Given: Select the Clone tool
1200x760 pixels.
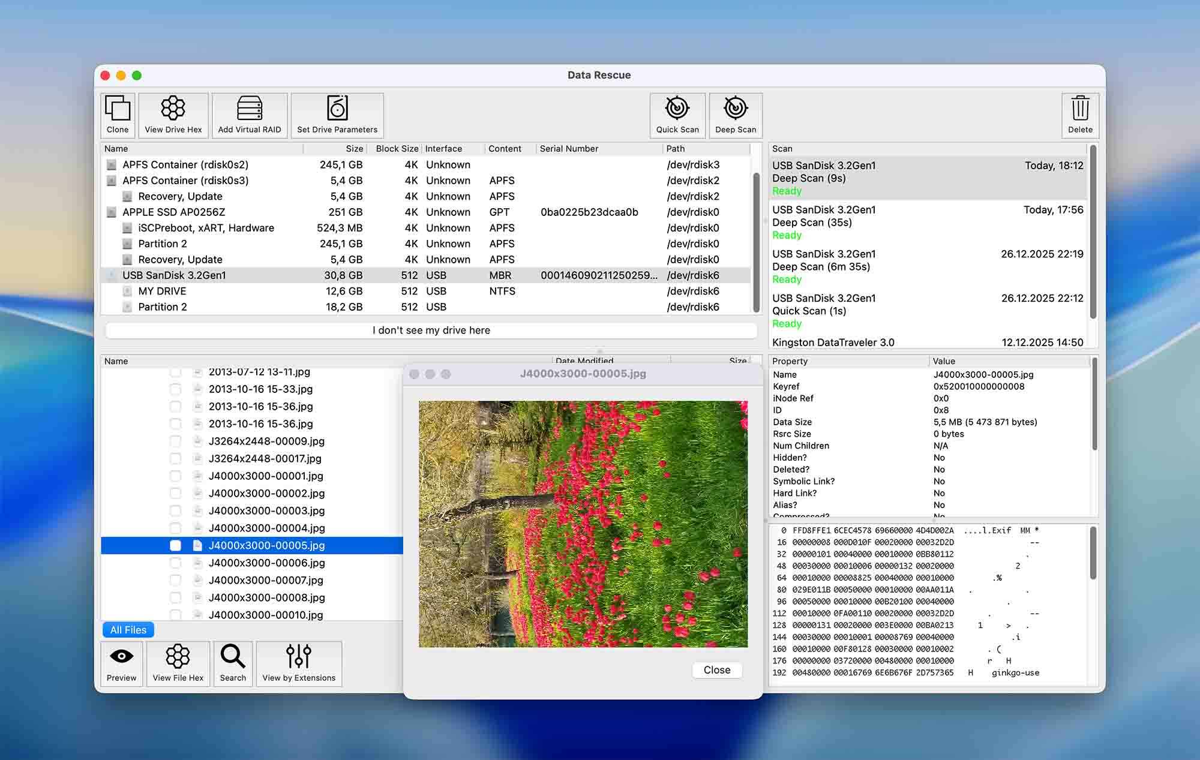Looking at the screenshot, I should point(118,115).
